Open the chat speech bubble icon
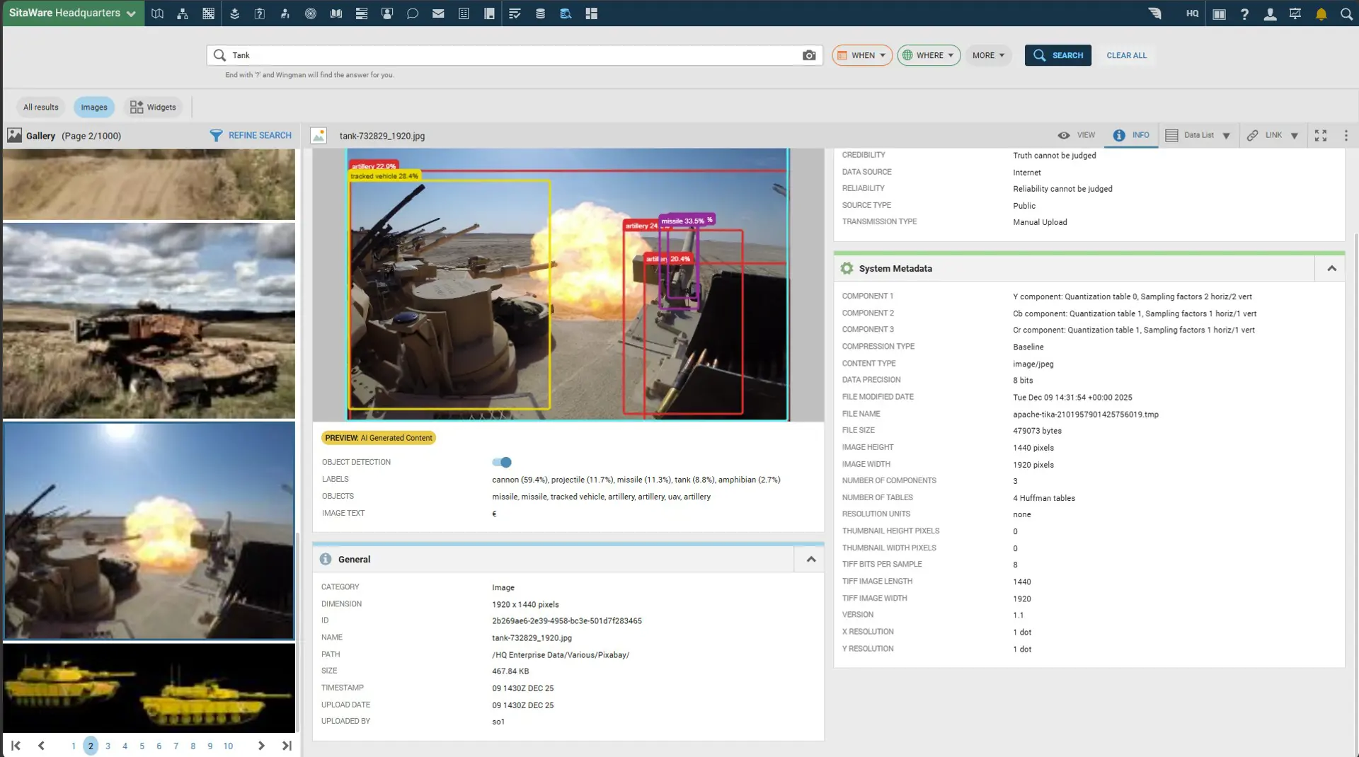This screenshot has width=1359, height=757. tap(413, 13)
